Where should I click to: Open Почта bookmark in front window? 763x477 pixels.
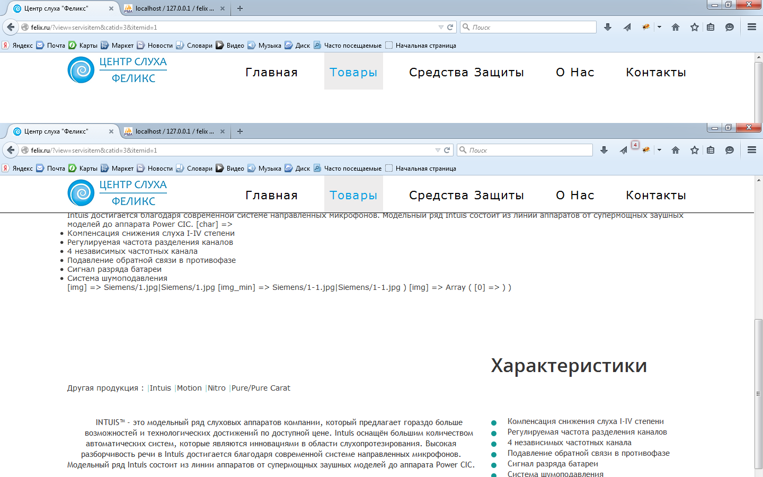pos(50,169)
